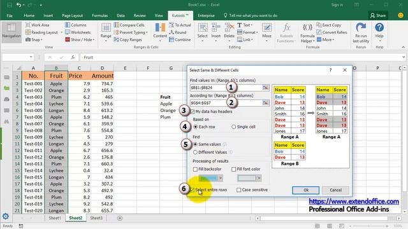Screen dimensions: 408x229
Task: Click the Convert Refers tool
Action: click(331, 32)
